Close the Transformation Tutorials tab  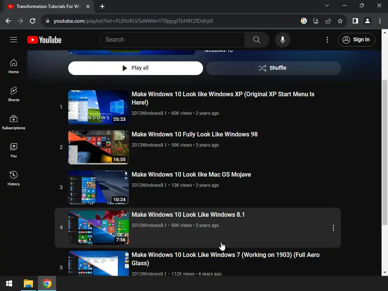88,6
